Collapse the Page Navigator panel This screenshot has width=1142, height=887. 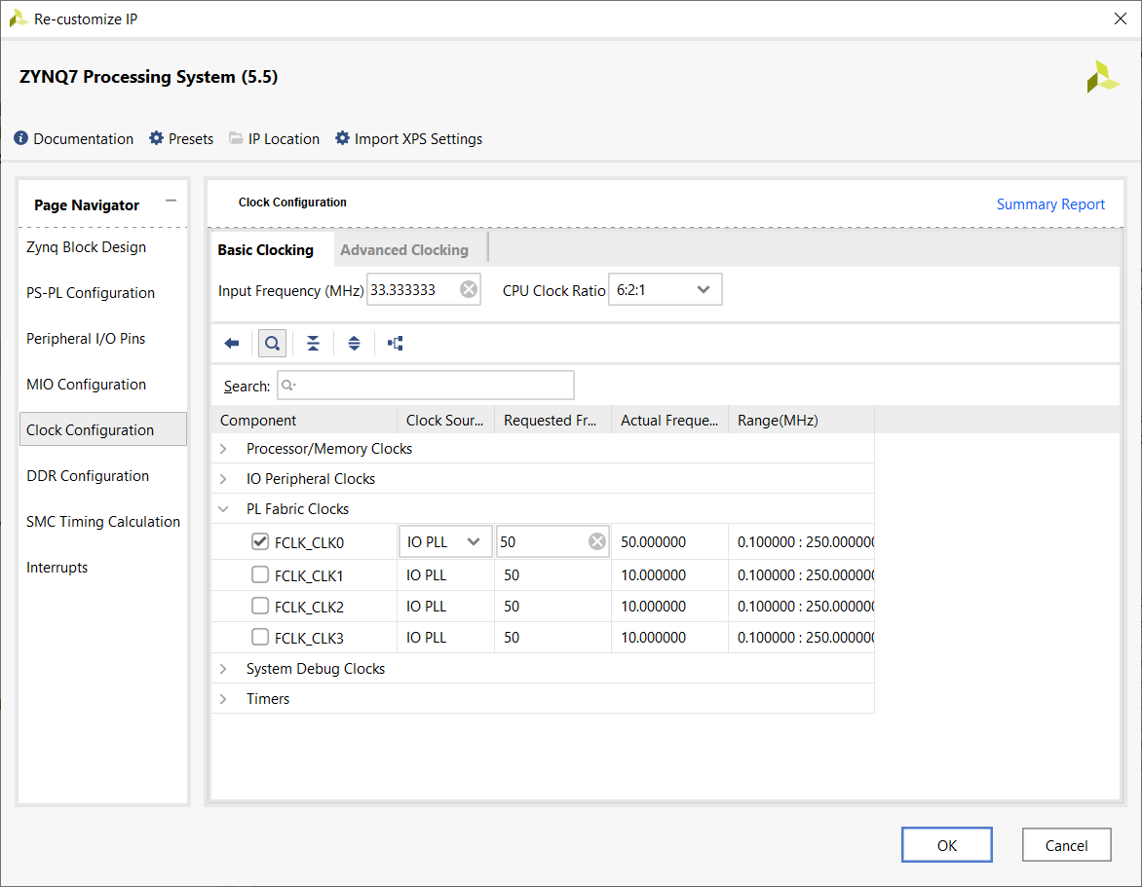[x=171, y=201]
